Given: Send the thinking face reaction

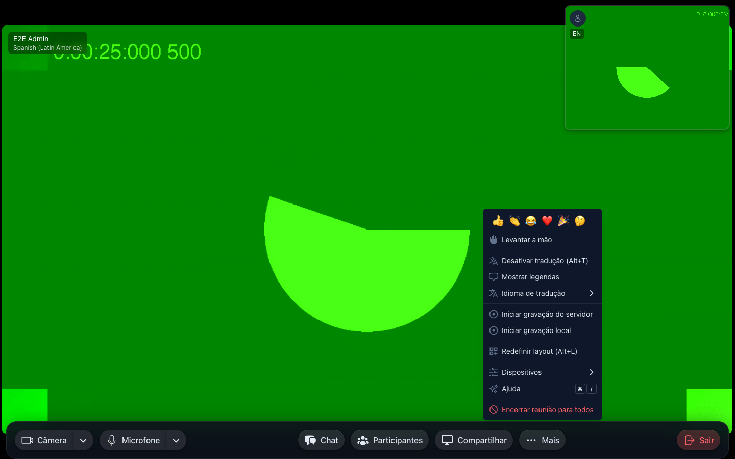Looking at the screenshot, I should 580,221.
